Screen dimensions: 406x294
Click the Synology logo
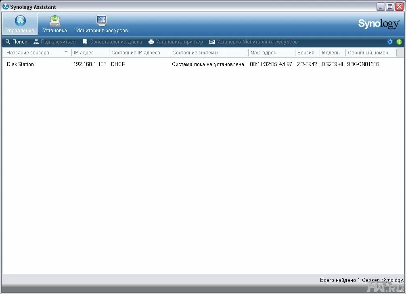coord(379,24)
